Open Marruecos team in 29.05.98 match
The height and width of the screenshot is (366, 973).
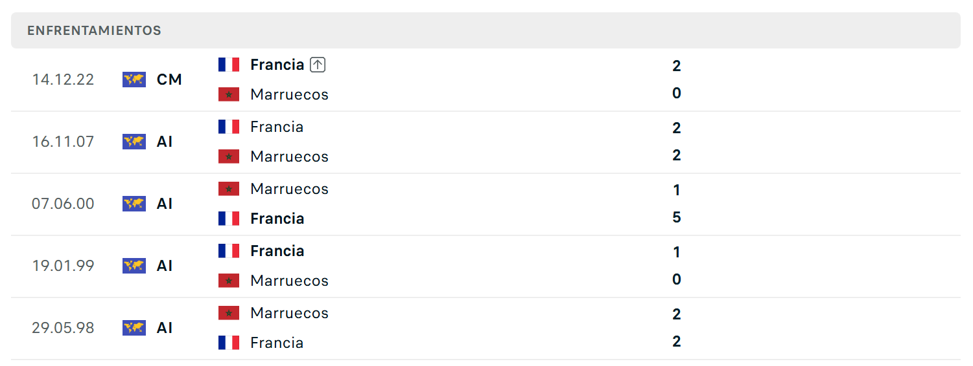[x=289, y=313]
